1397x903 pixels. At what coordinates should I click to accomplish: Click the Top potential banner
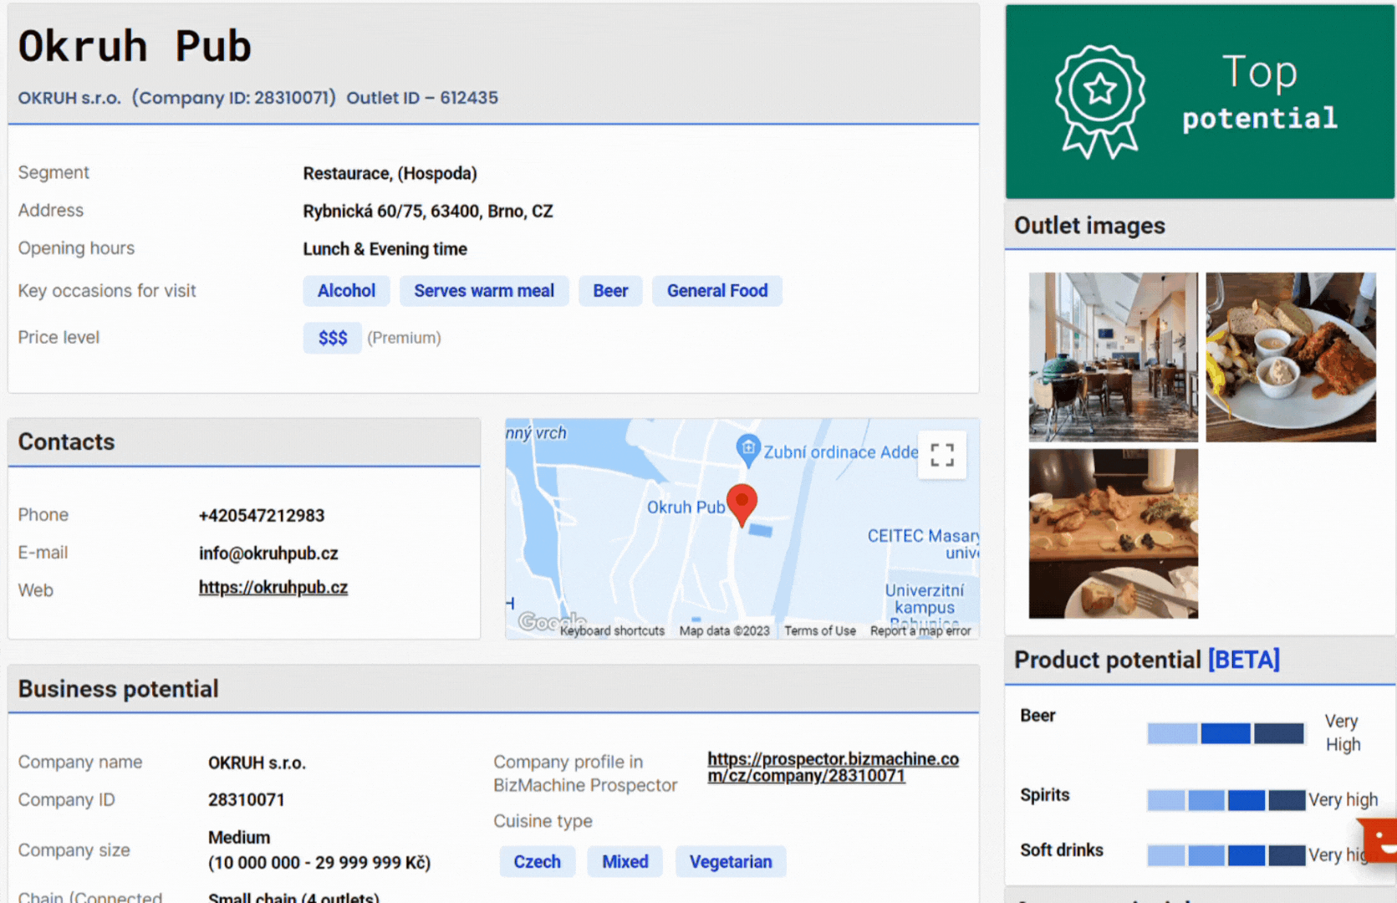coord(1200,102)
